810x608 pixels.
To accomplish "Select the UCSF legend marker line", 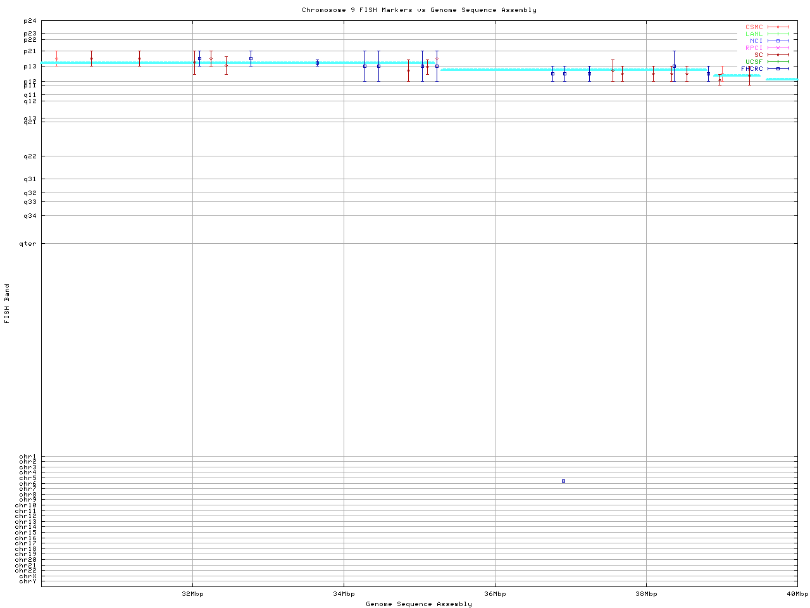I will point(778,61).
